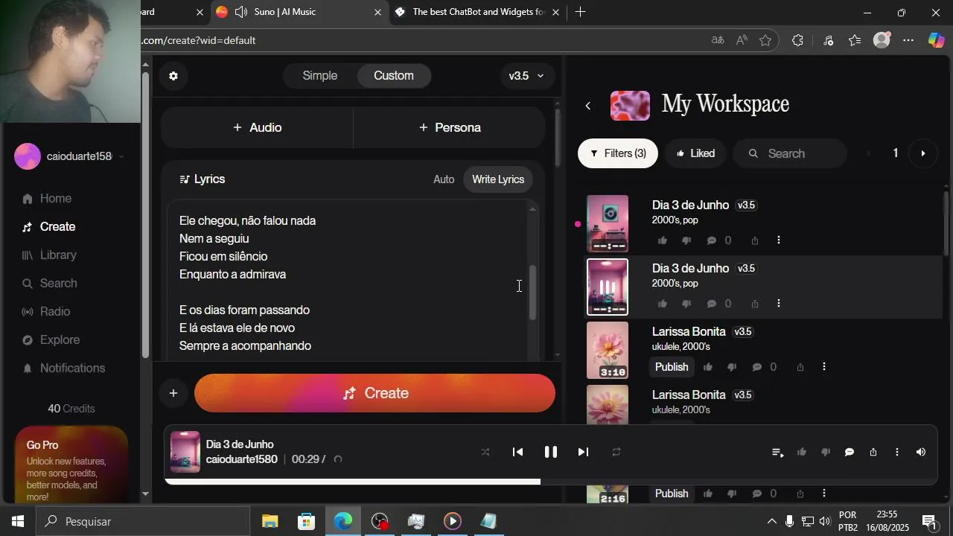This screenshot has height=536, width=953.
Task: Open more options for 3:10 Larissa Bonita
Action: click(x=823, y=367)
